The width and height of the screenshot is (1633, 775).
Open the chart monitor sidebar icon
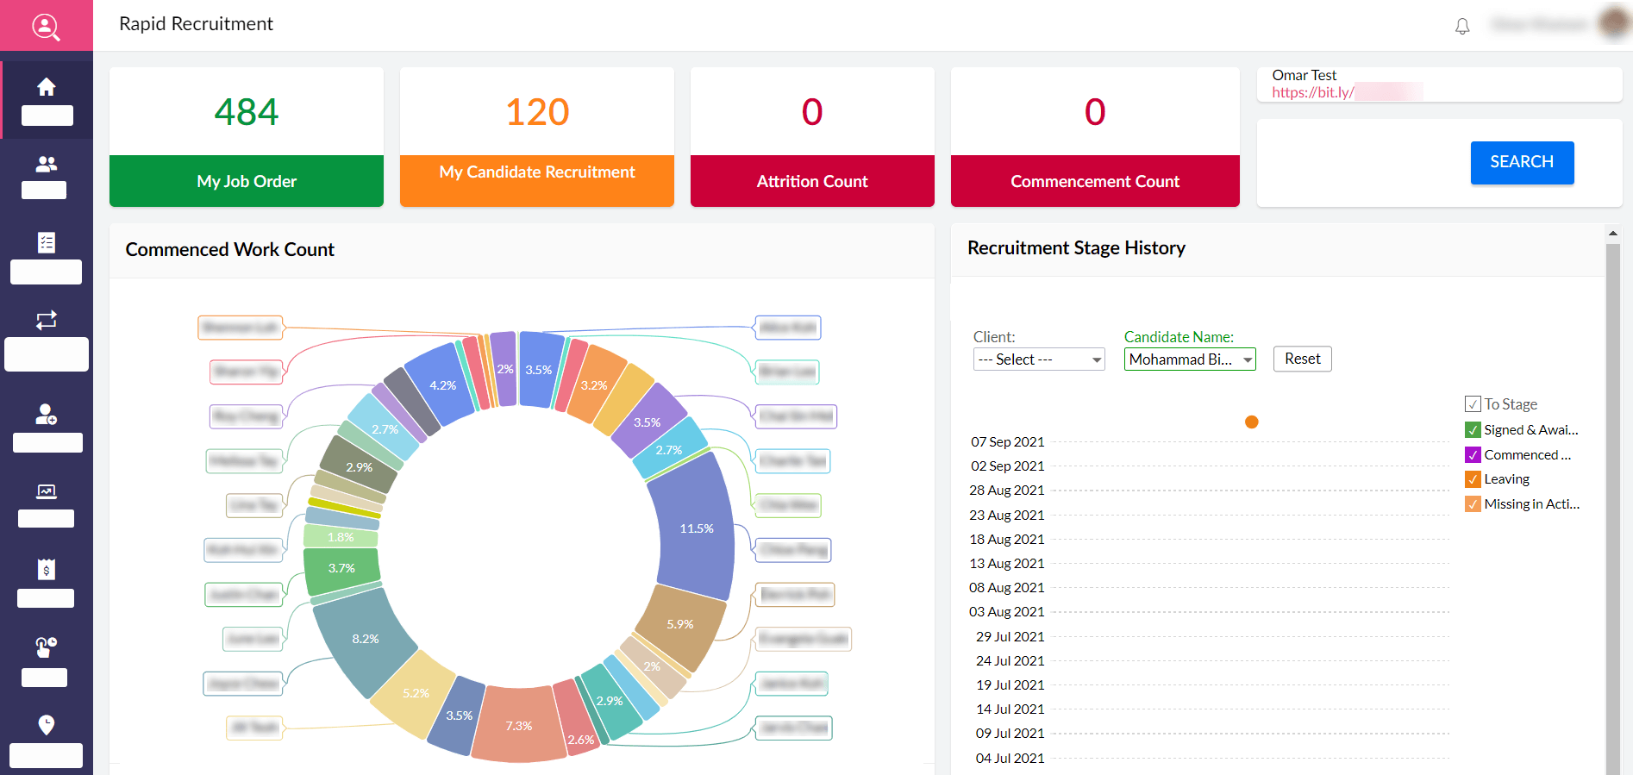point(47,491)
